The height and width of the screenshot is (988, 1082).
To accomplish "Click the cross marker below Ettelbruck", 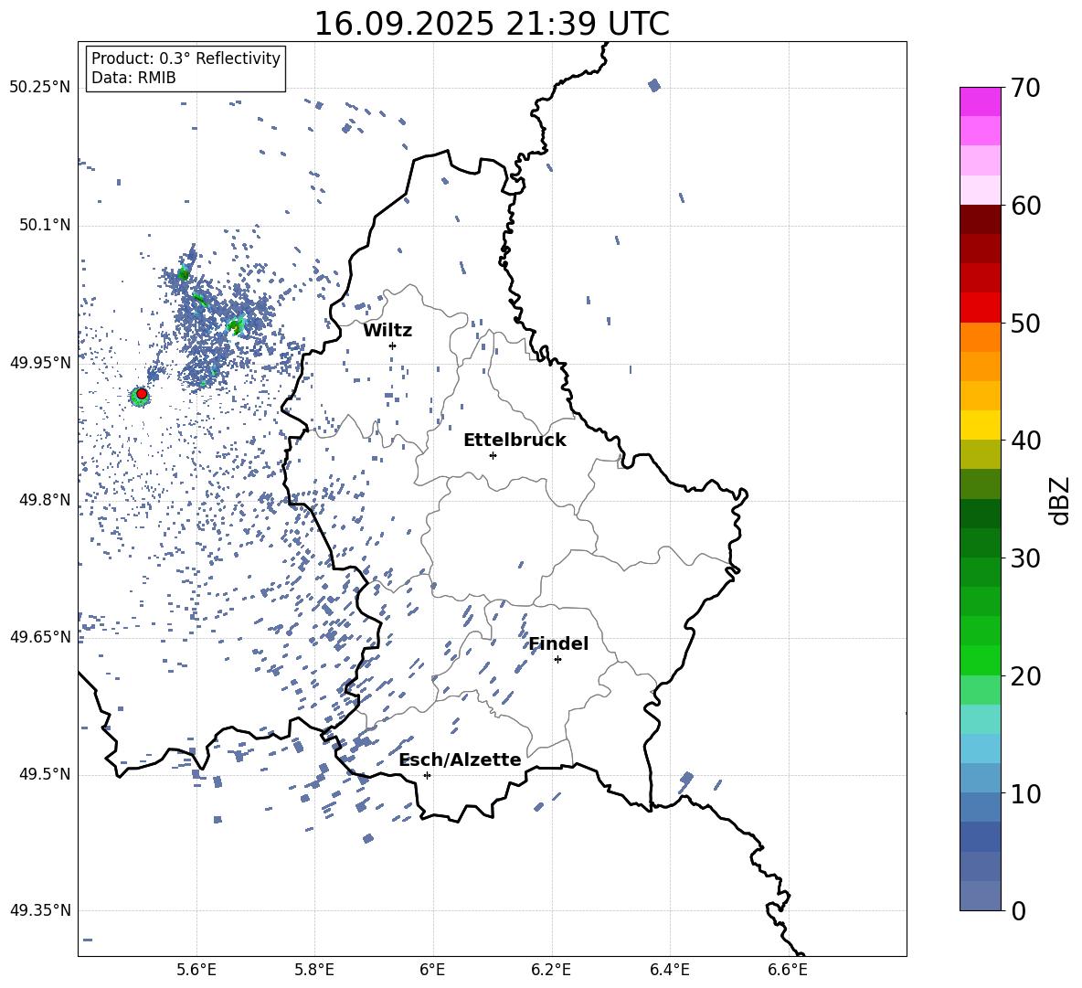I will click(x=493, y=455).
